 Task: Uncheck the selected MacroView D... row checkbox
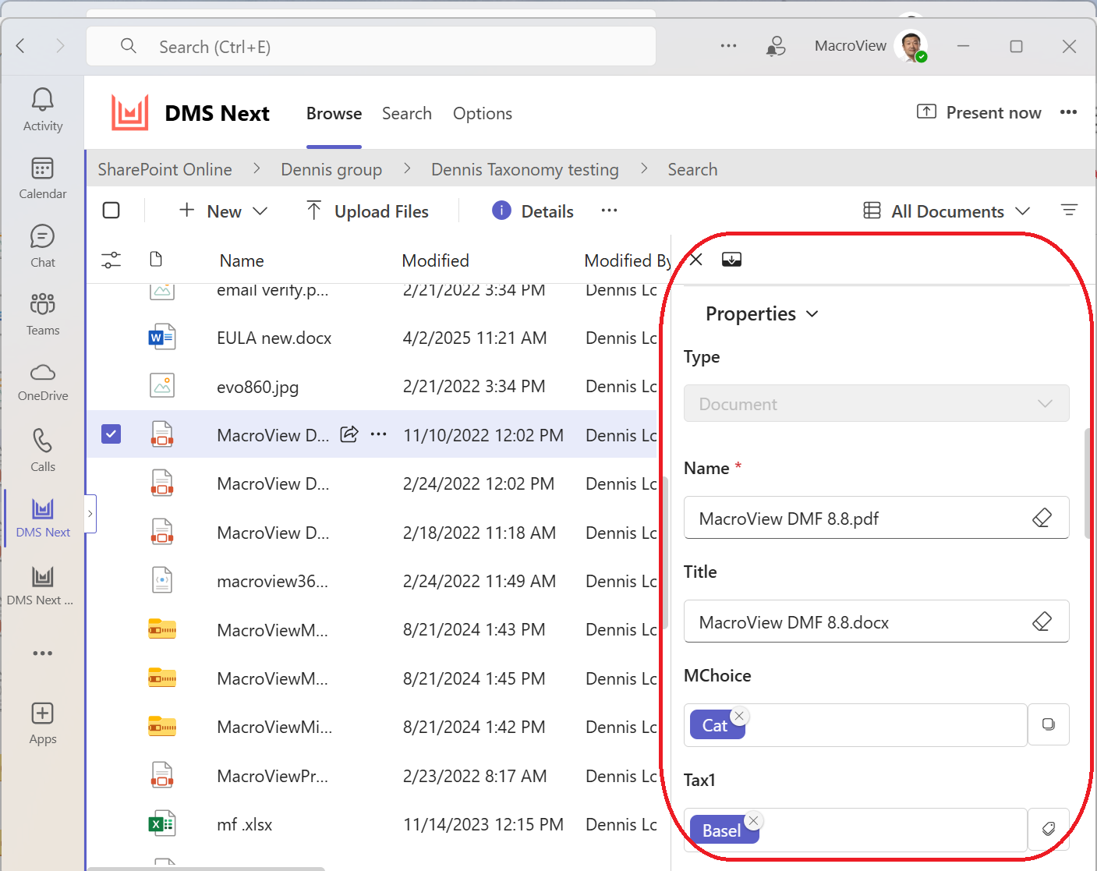(111, 434)
